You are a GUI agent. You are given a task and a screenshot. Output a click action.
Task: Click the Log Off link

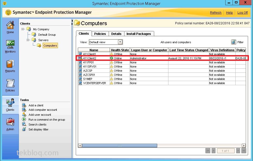[242, 13]
